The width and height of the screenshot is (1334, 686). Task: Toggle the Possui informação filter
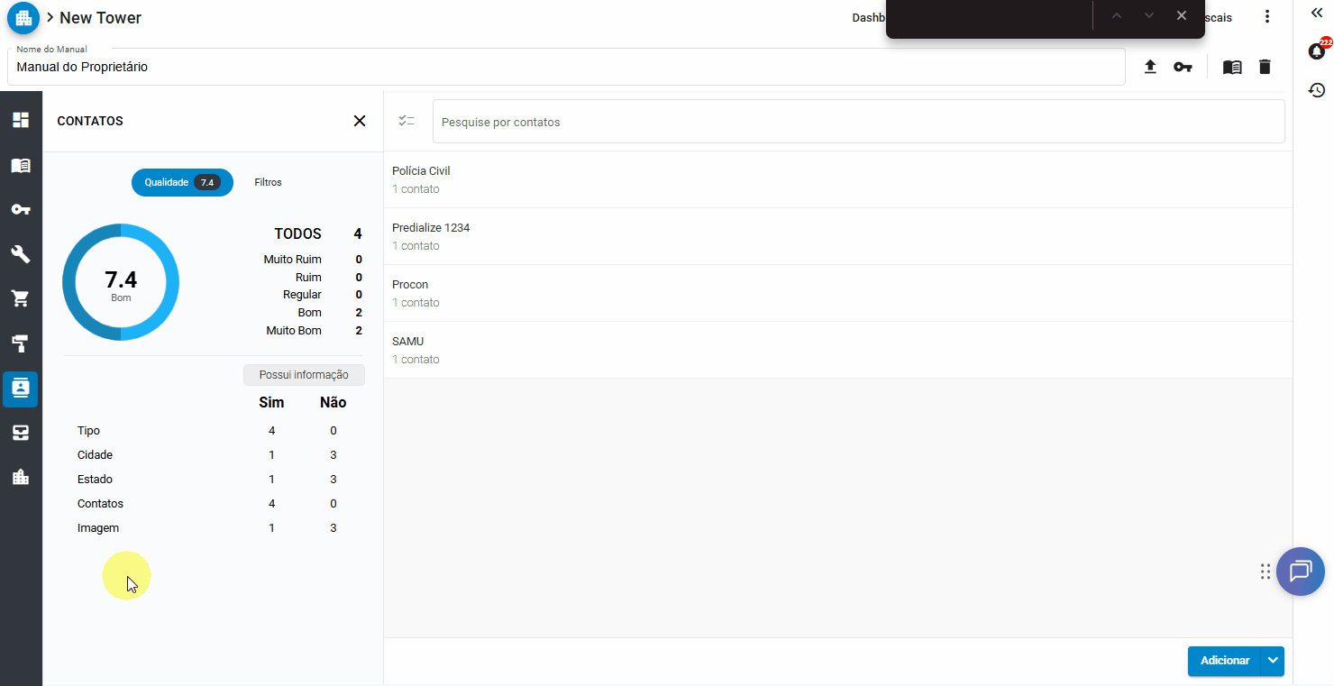click(x=304, y=374)
